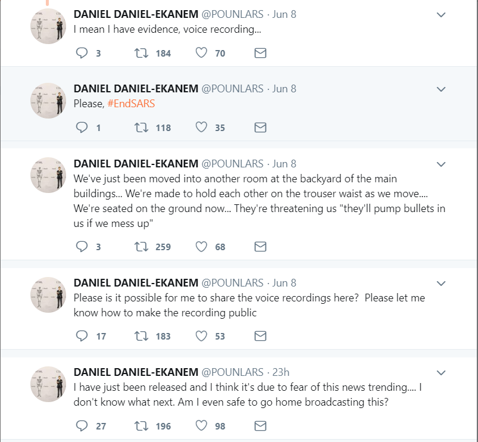Reply to the "voice recording" evidence tweet
This screenshot has width=478, height=442.
click(82, 53)
